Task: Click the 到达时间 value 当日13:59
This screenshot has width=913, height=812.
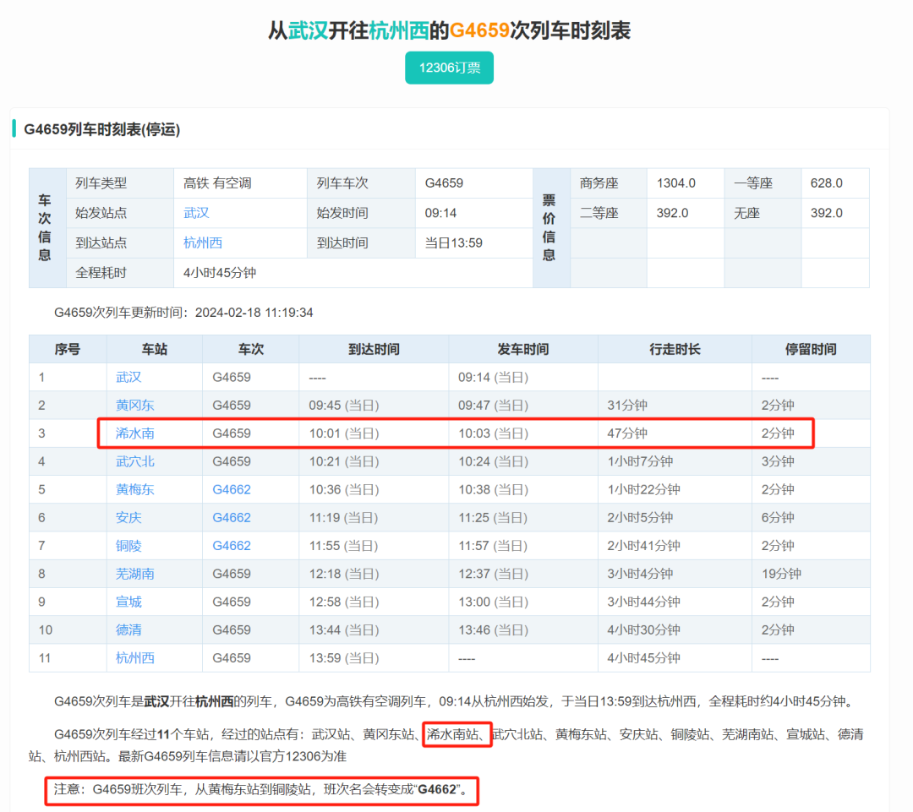Action: click(x=454, y=243)
